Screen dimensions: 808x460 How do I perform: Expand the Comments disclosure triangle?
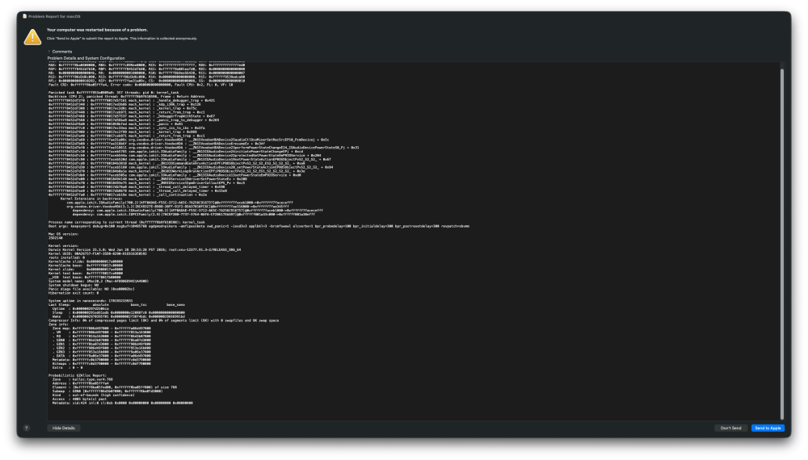tap(49, 52)
